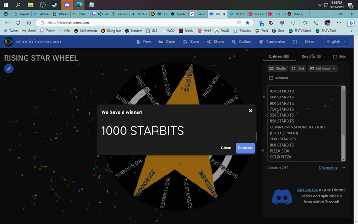Viewport: 358px width, 224px height.
Task: Click Share in the top navigation
Action: pos(215,42)
